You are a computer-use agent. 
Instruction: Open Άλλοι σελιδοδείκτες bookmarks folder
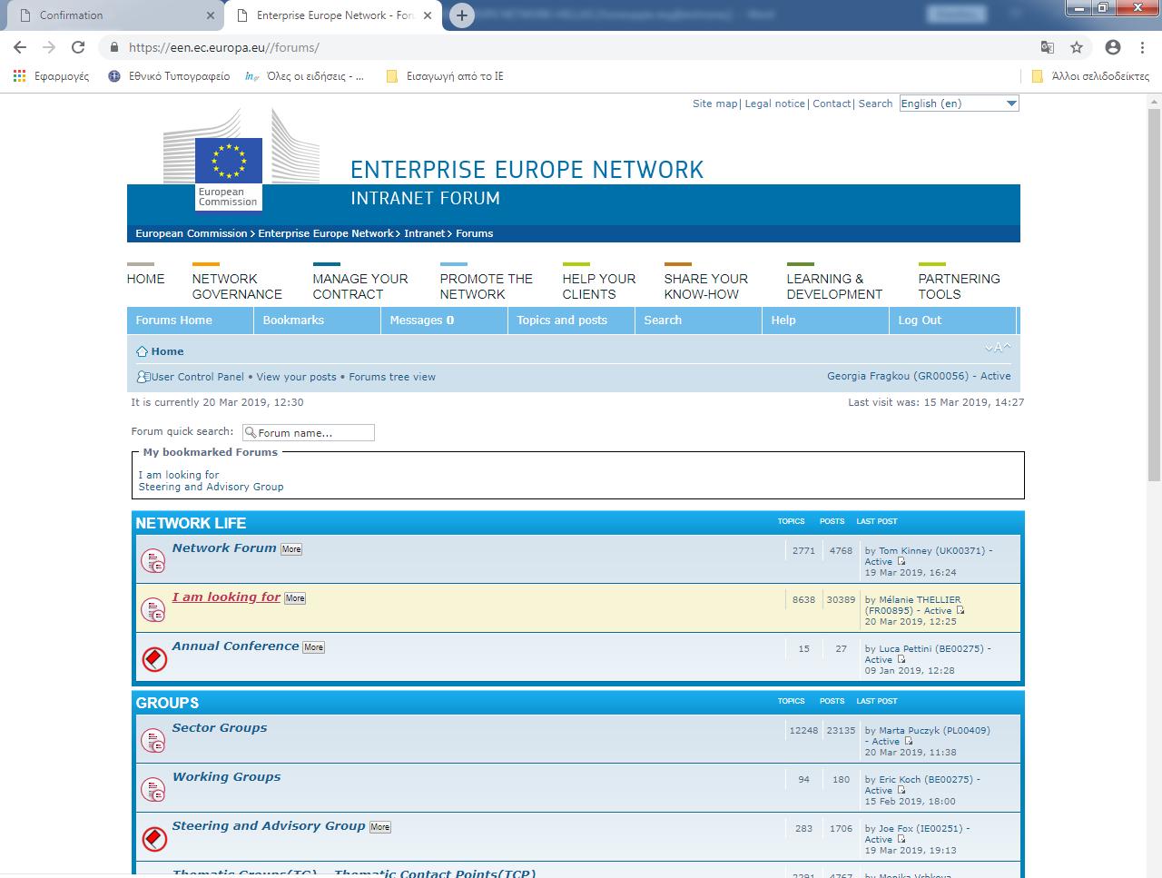tap(1090, 76)
